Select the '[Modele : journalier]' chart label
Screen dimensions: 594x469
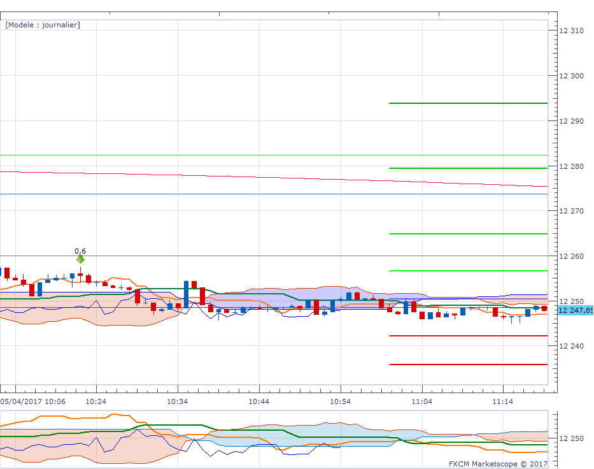tap(43, 25)
